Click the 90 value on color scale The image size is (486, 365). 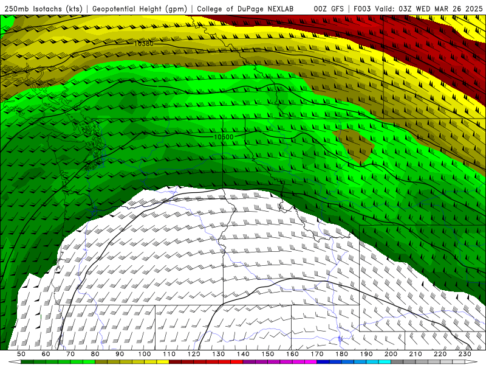pos(120,354)
